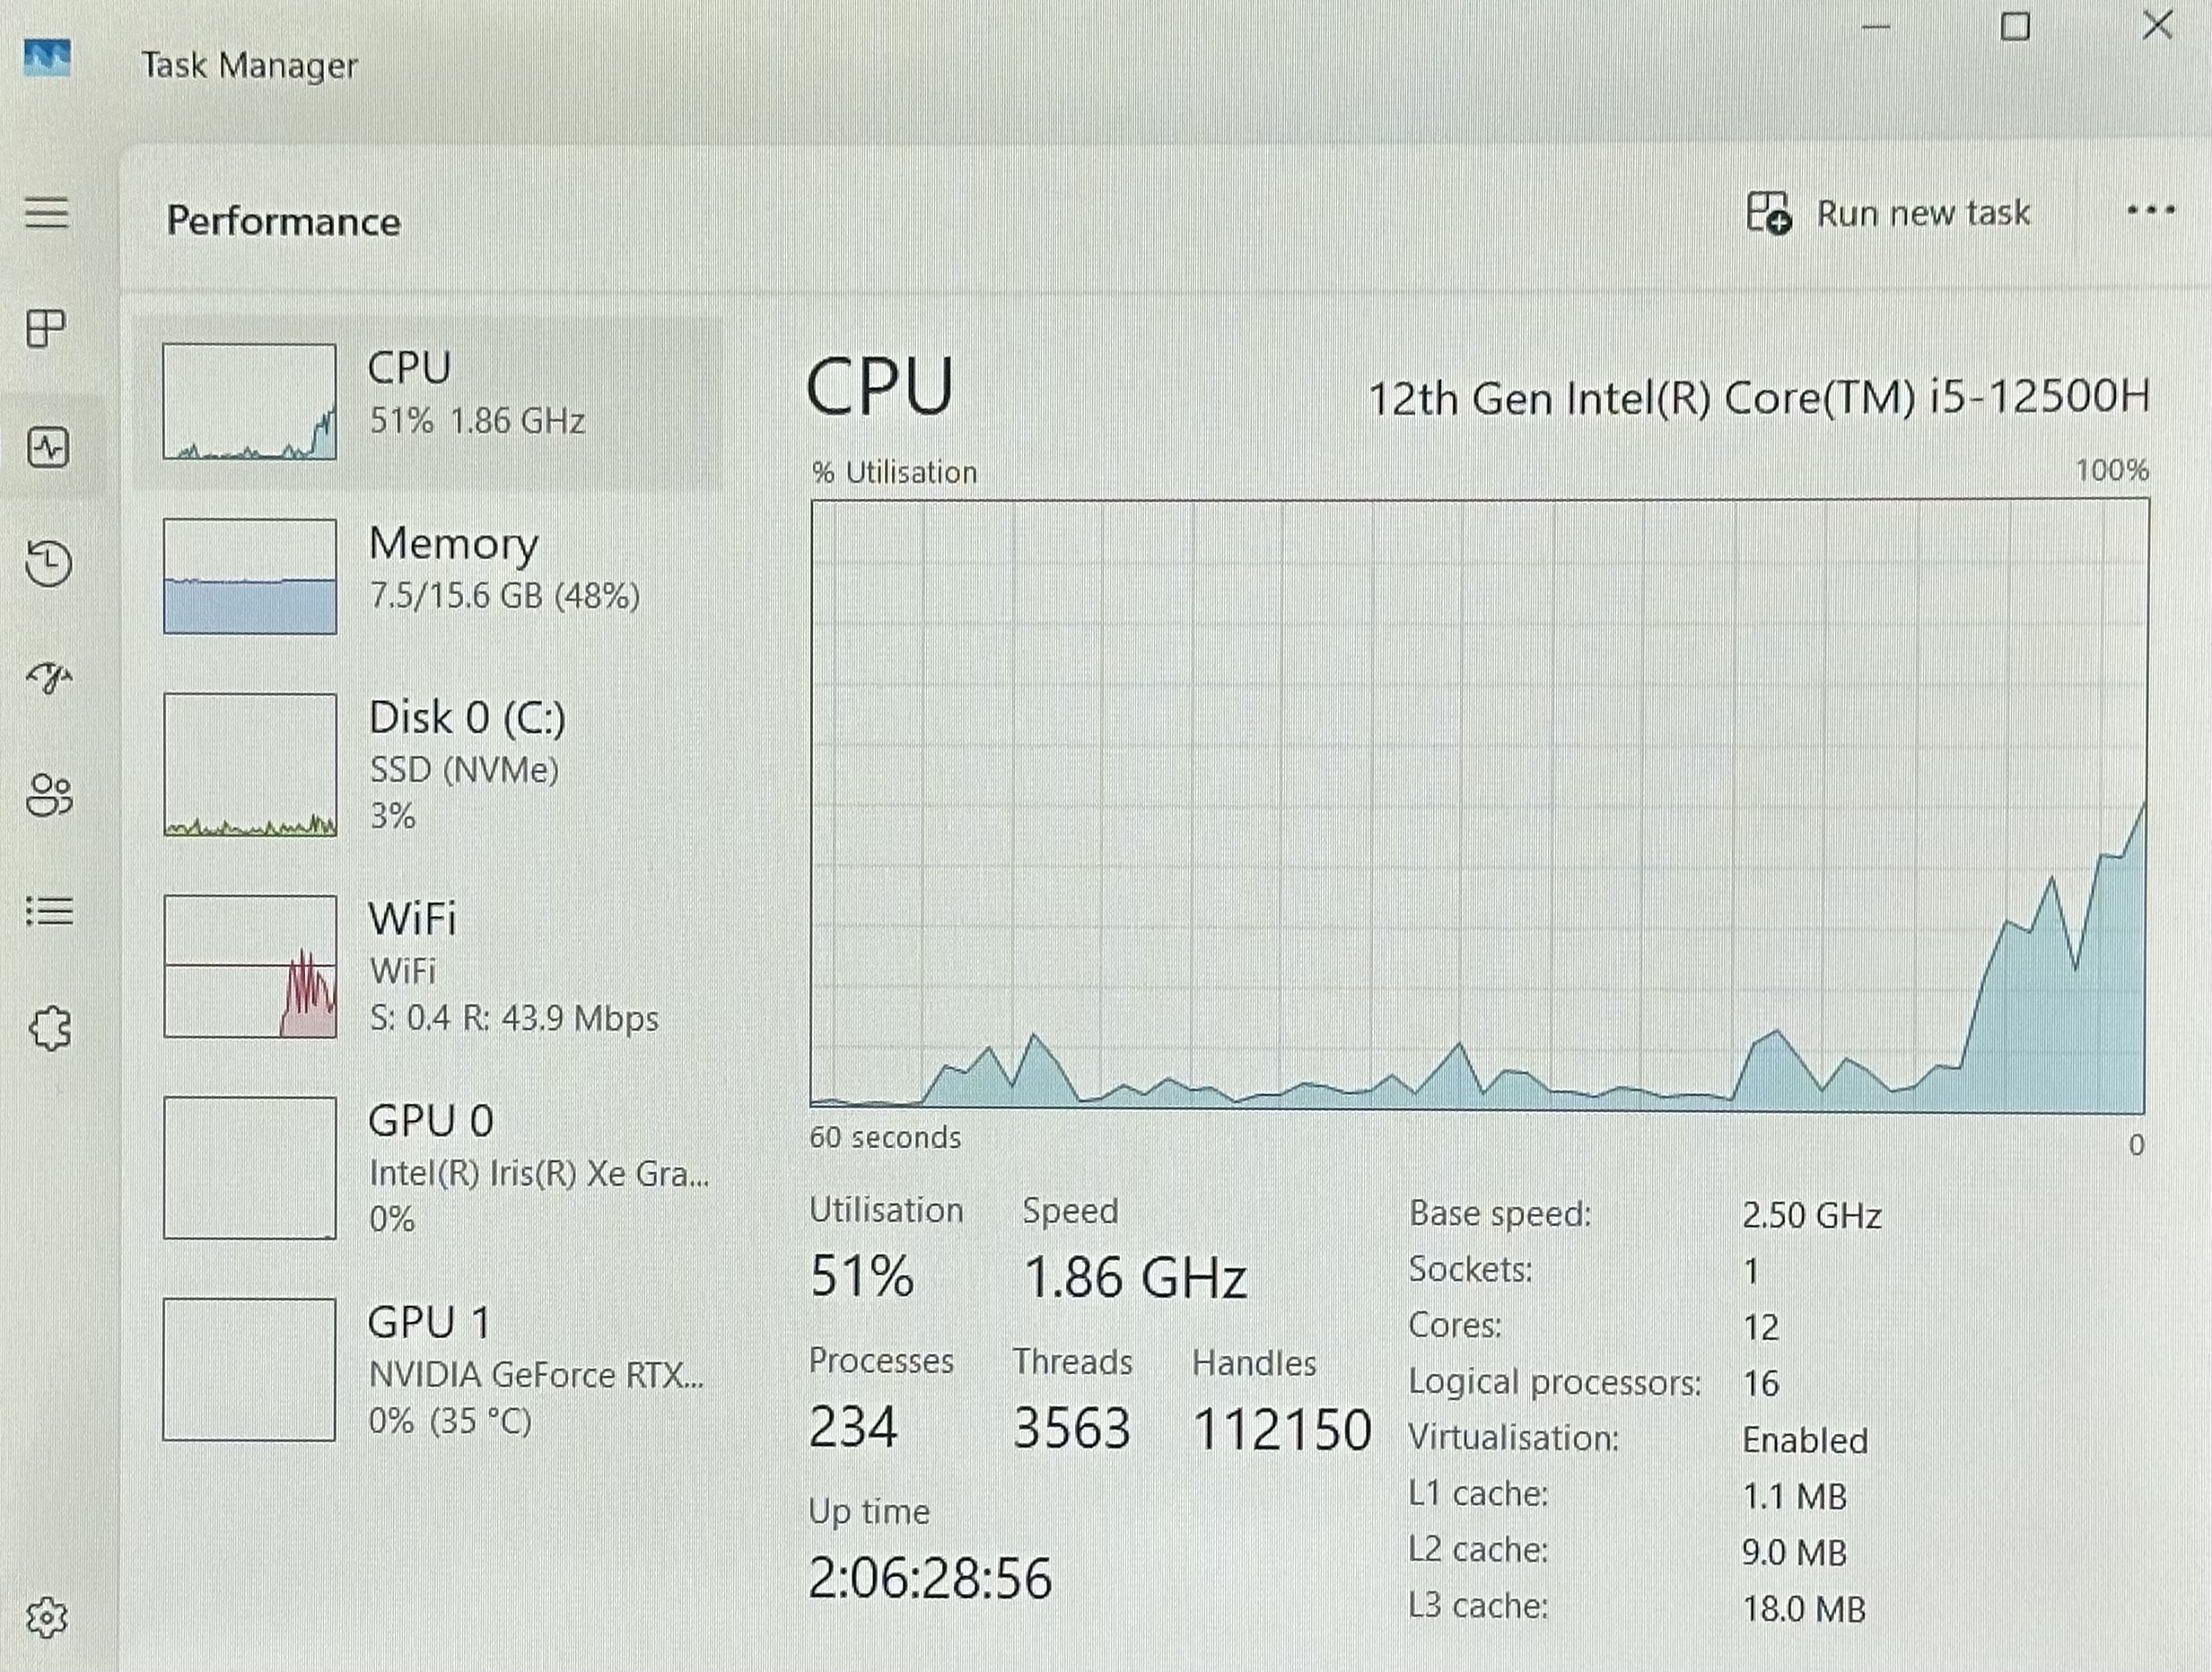The image size is (2212, 1672).
Task: Open the three-dots more options menu
Action: pyautogui.click(x=2150, y=210)
